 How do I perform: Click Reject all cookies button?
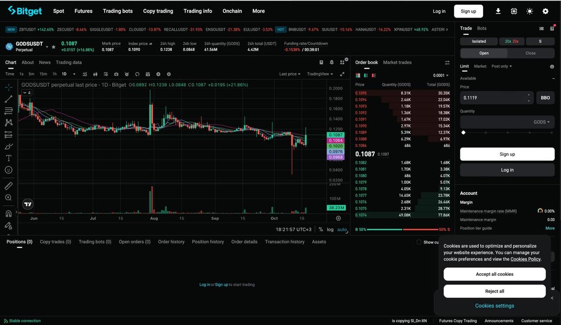(x=495, y=291)
